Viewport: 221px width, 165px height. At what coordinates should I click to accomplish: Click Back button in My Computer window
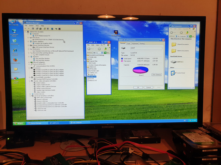(173, 33)
